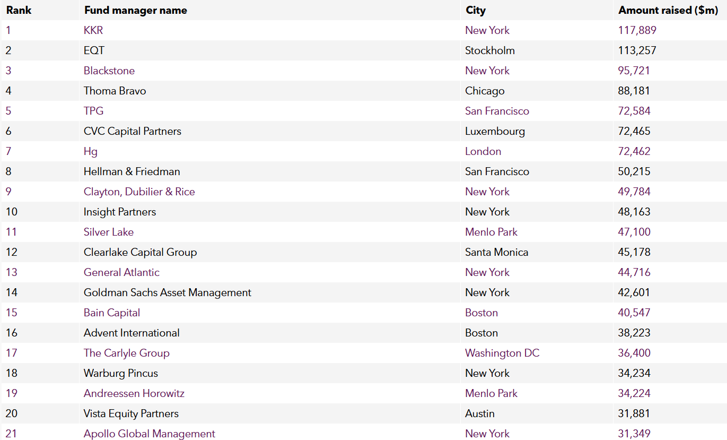Click the Fund manager name column header
This screenshot has height=440, width=727.
coord(135,10)
